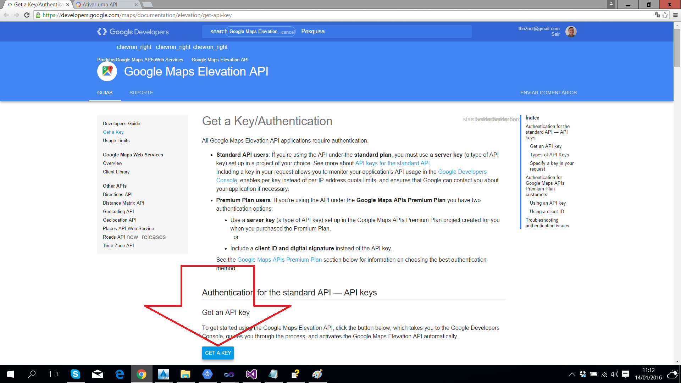Click the Google Developers logo
Screen dimensions: 681x383
(x=133, y=32)
